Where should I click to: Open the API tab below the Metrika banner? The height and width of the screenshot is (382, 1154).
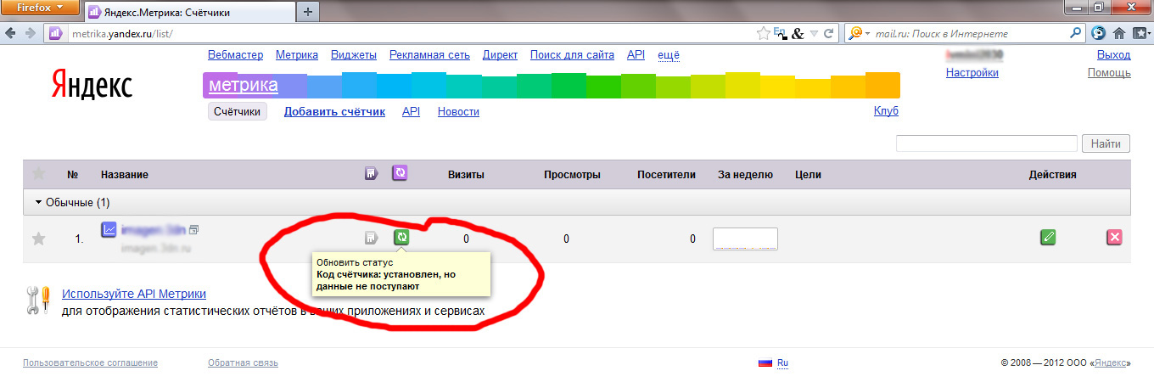point(411,111)
